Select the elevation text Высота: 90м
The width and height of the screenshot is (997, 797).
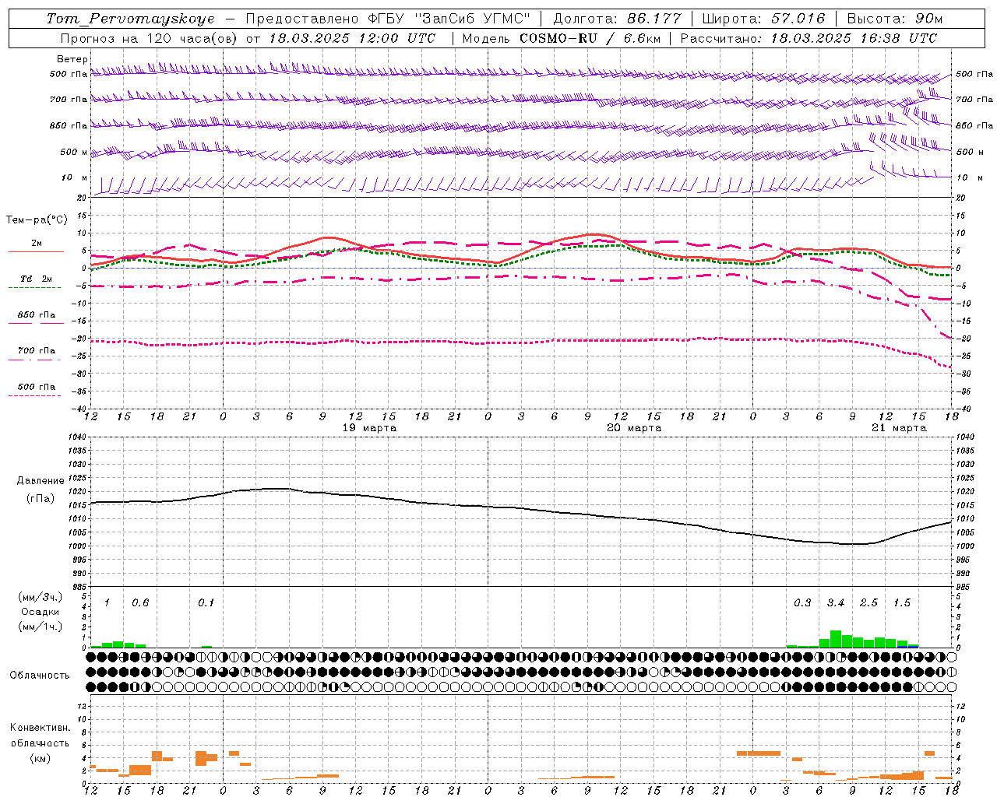(894, 19)
